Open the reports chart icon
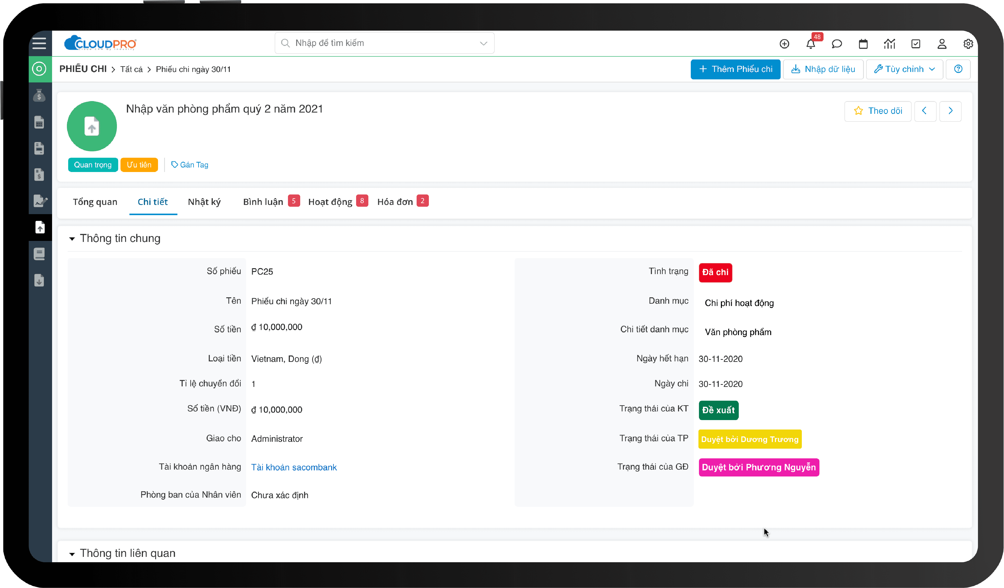Image resolution: width=1004 pixels, height=588 pixels. click(889, 44)
